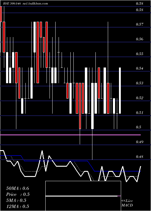Image resolution: width=151 pixels, height=211 pixels.
Task: Click the 12MA : 0.5 readout
Action: pos(18,206)
